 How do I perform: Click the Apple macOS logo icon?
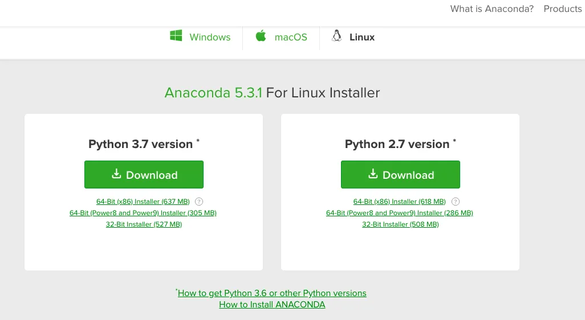261,36
